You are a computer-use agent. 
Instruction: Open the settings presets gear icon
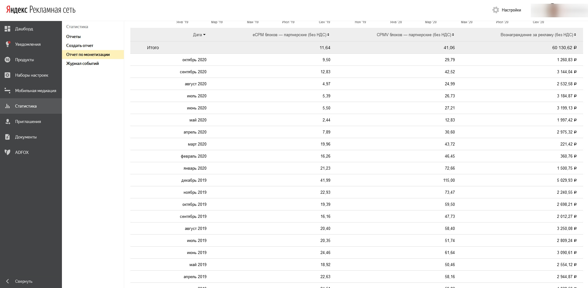tap(7, 75)
